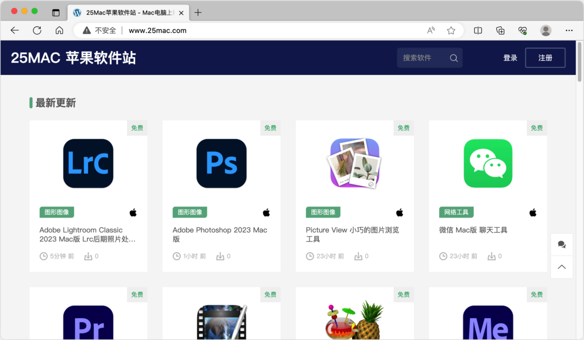
Task: Click the not secure warning icon
Action: [x=87, y=30]
